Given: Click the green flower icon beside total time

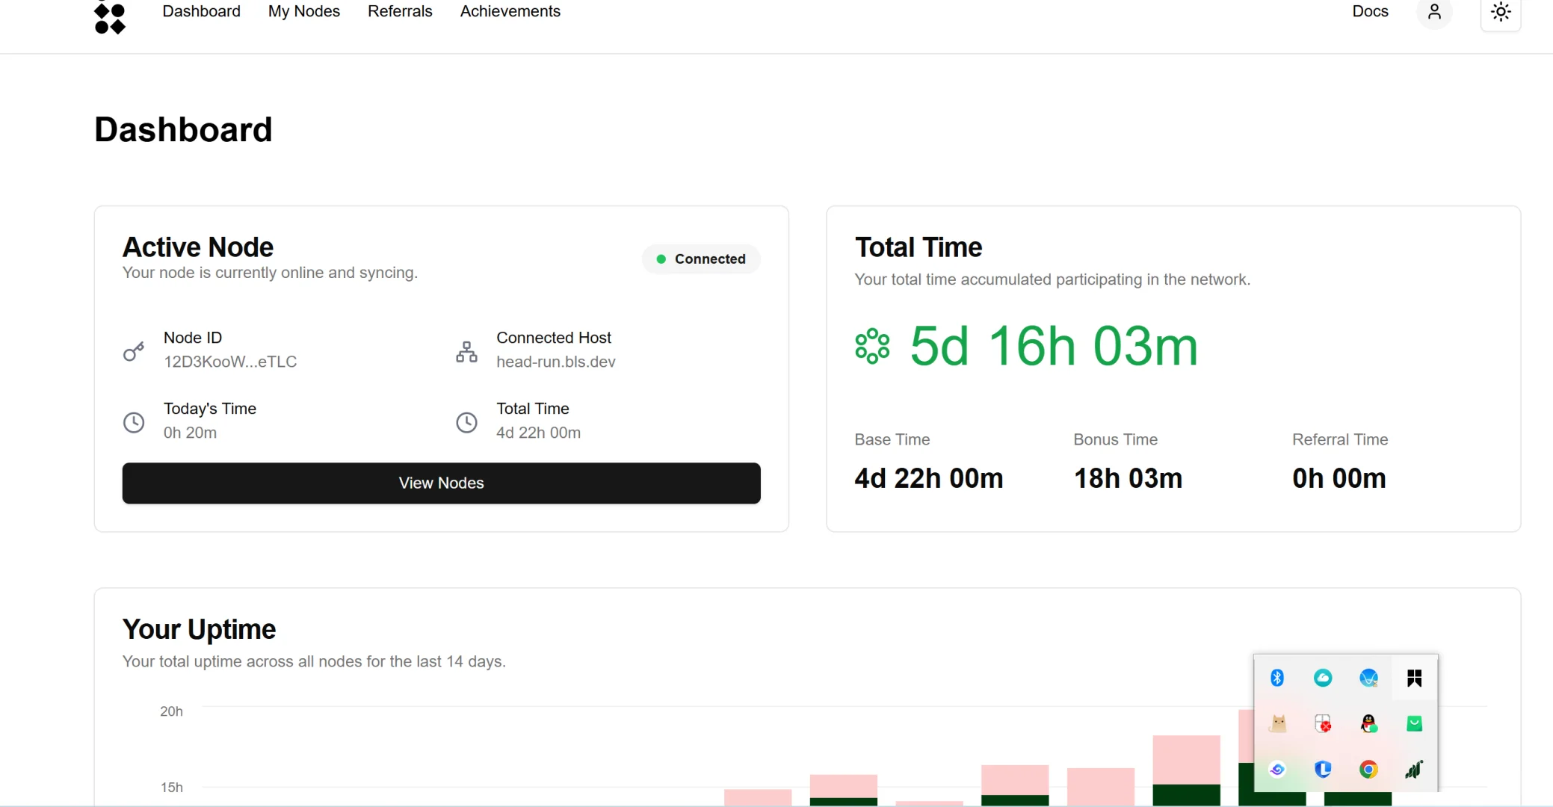Looking at the screenshot, I should pyautogui.click(x=872, y=346).
